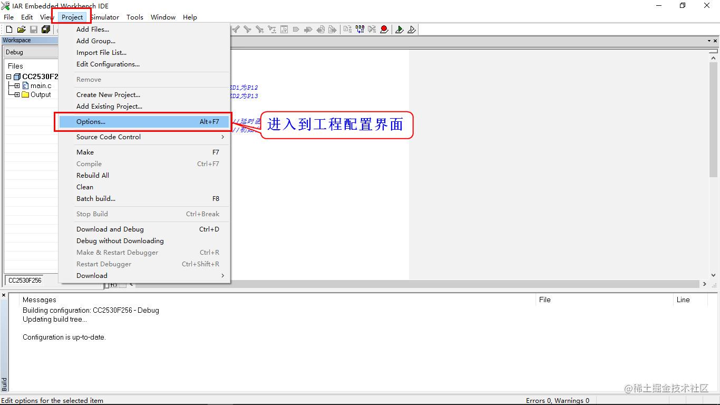Collapse the CC2530F256 project tree node
Image resolution: width=720 pixels, height=405 pixels.
point(8,76)
